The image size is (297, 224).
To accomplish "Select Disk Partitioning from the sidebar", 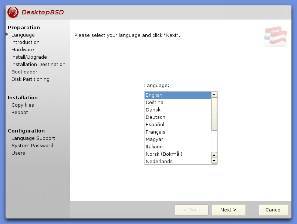I will (x=30, y=79).
